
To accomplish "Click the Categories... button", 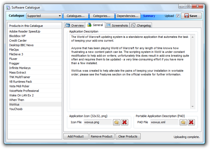I will pyautogui.click(x=102, y=16).
